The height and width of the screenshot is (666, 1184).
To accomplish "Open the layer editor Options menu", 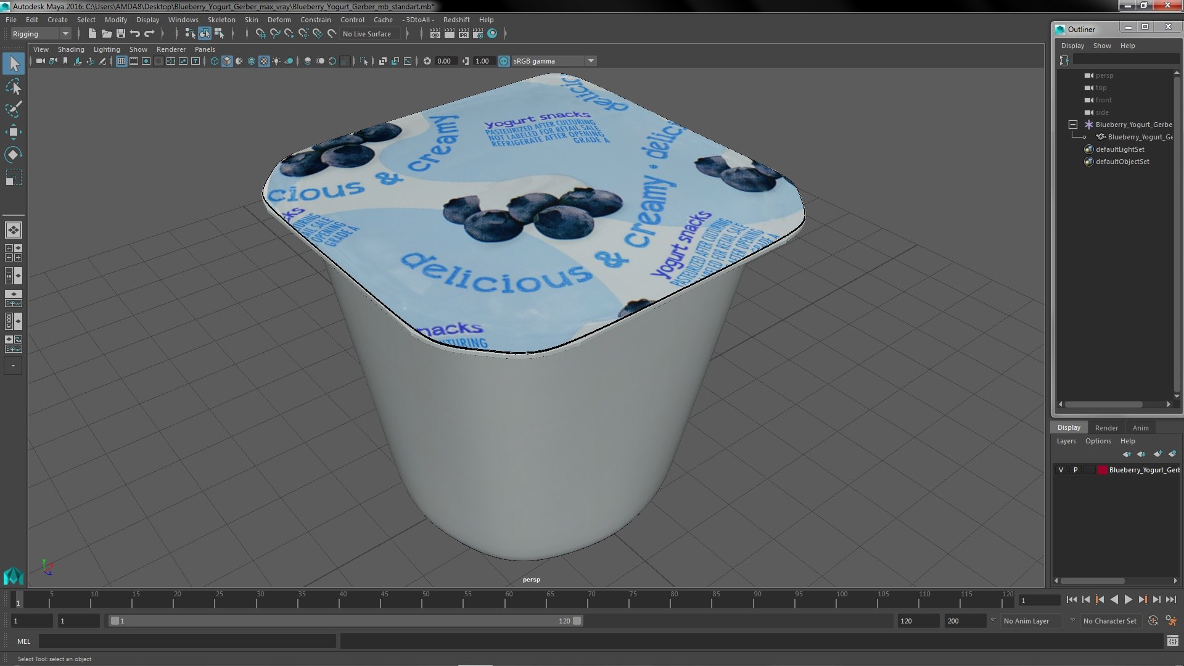I will pyautogui.click(x=1098, y=441).
